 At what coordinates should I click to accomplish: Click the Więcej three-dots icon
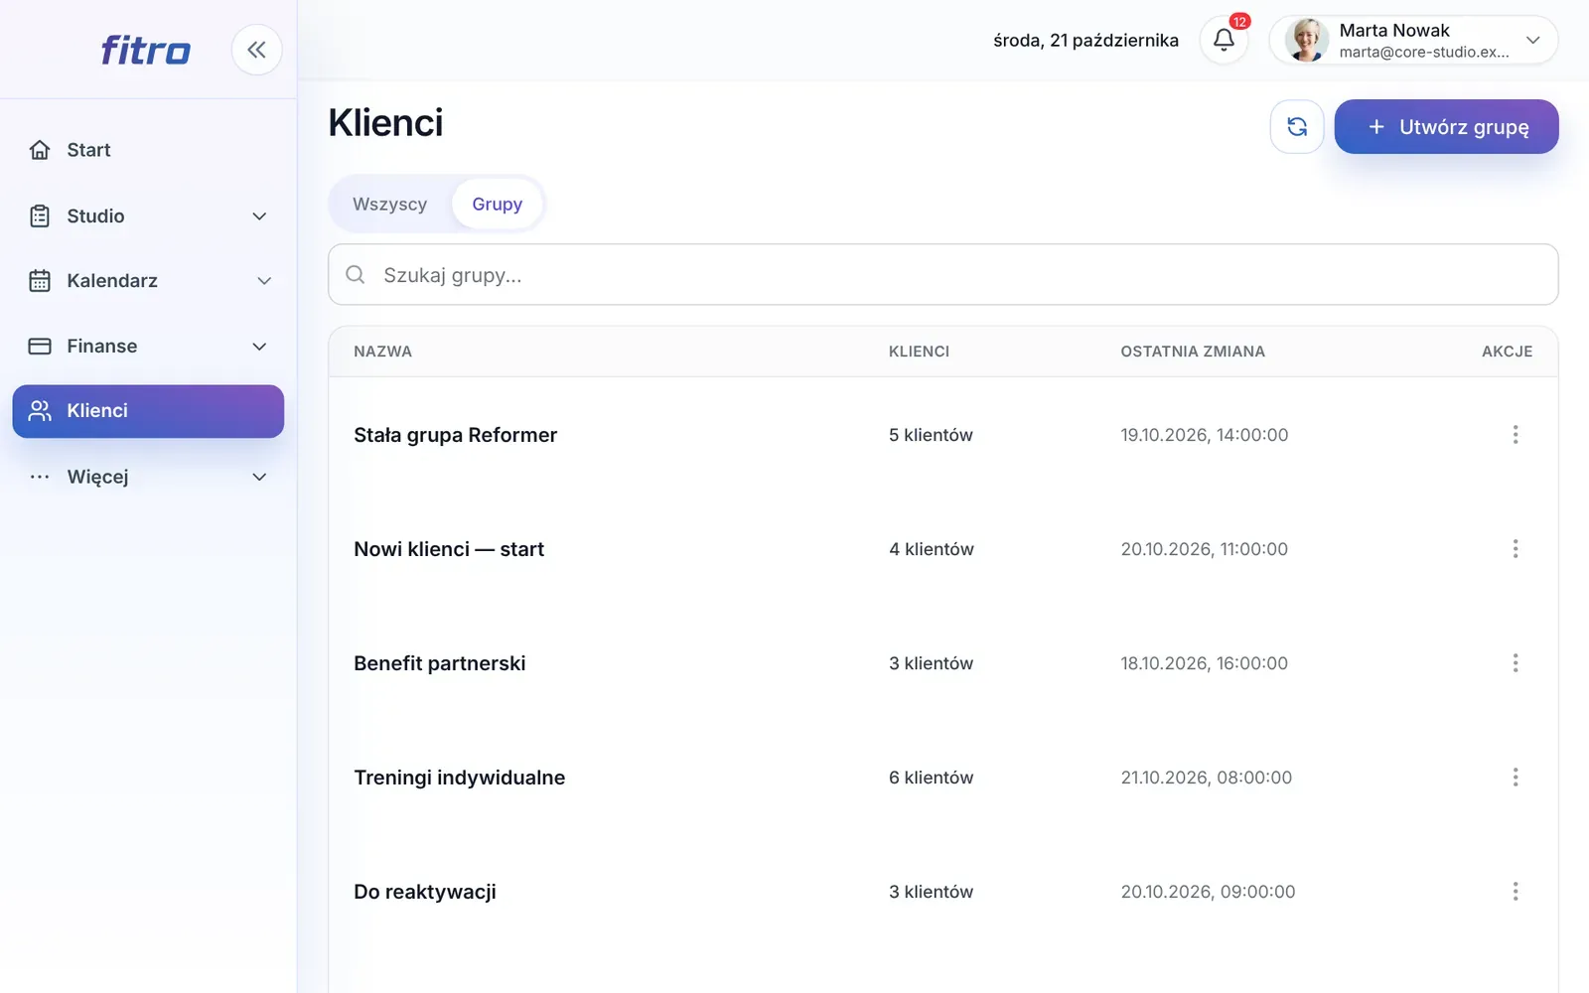(40, 477)
